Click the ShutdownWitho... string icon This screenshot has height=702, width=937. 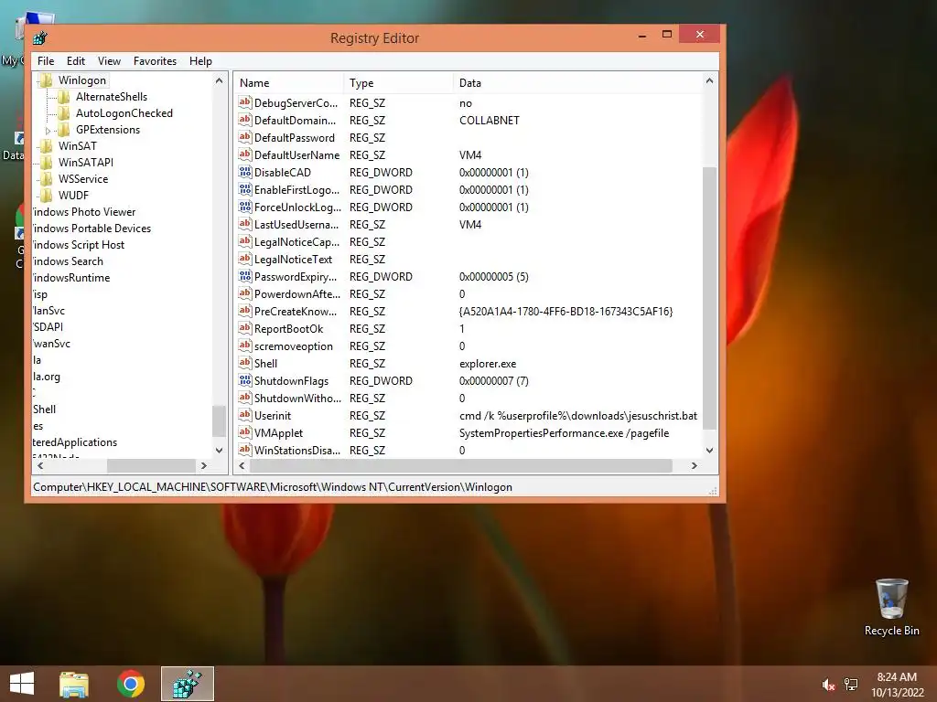245,397
